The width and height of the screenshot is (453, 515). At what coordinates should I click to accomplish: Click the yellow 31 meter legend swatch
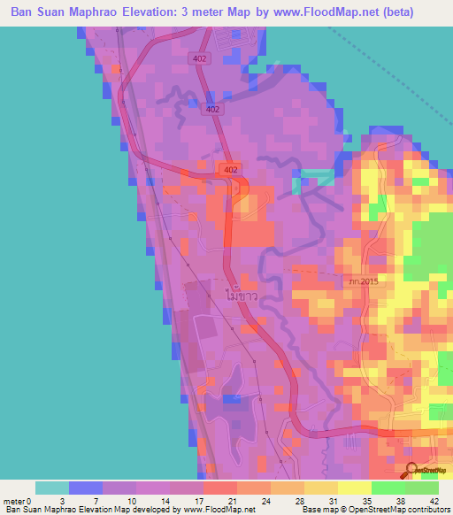355,488
